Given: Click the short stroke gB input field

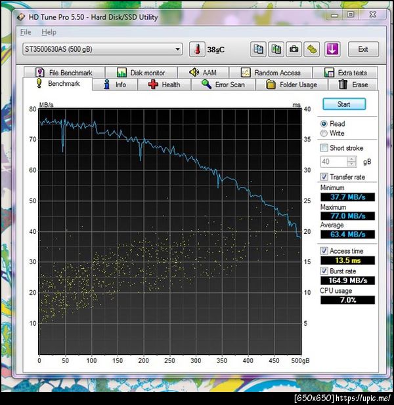Looking at the screenshot, I should tap(334, 162).
